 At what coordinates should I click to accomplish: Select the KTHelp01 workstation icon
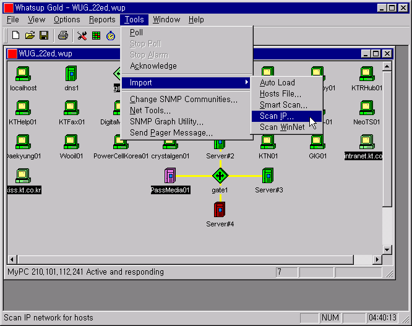tap(23, 108)
